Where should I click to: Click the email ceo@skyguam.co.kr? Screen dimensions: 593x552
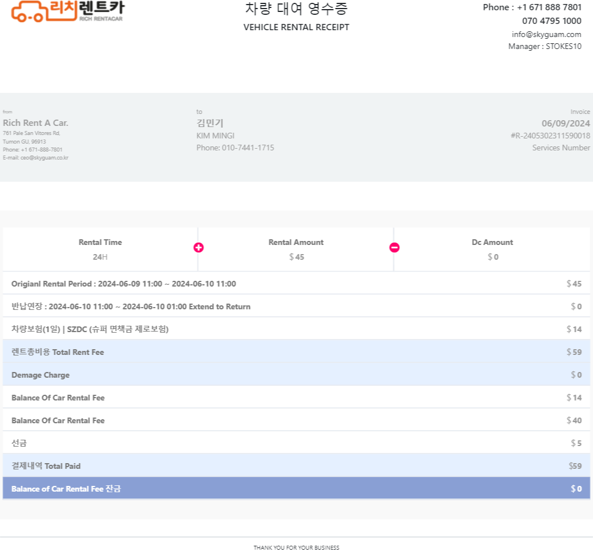pyautogui.click(x=44, y=158)
